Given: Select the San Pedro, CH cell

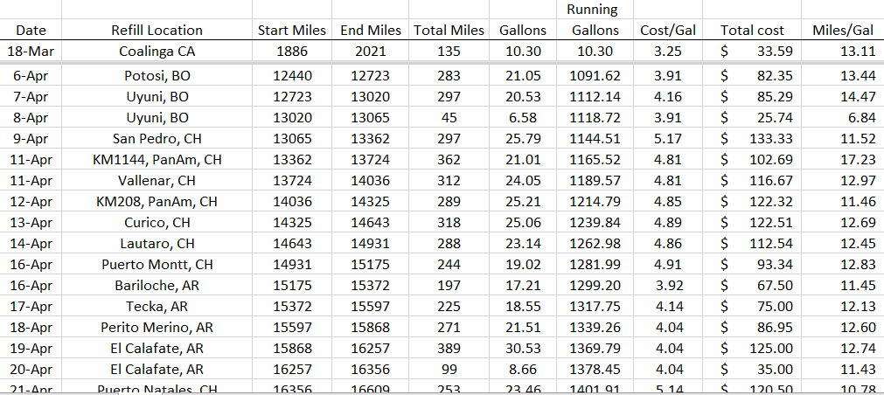Looking at the screenshot, I should (x=157, y=139).
